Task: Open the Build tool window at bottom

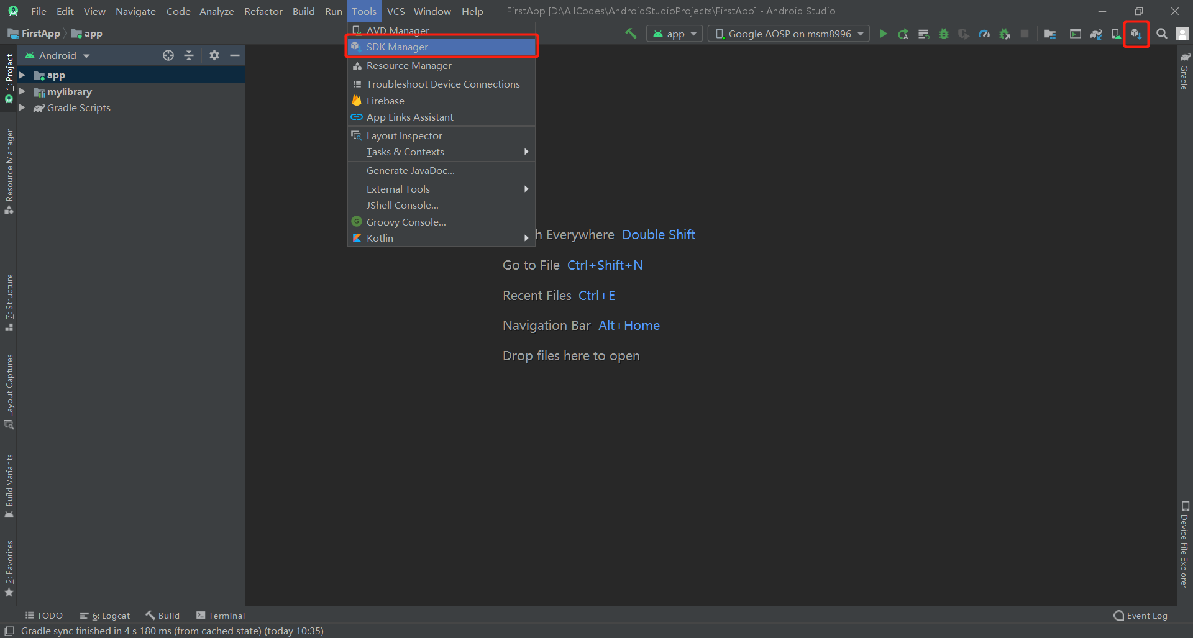Action: tap(163, 616)
